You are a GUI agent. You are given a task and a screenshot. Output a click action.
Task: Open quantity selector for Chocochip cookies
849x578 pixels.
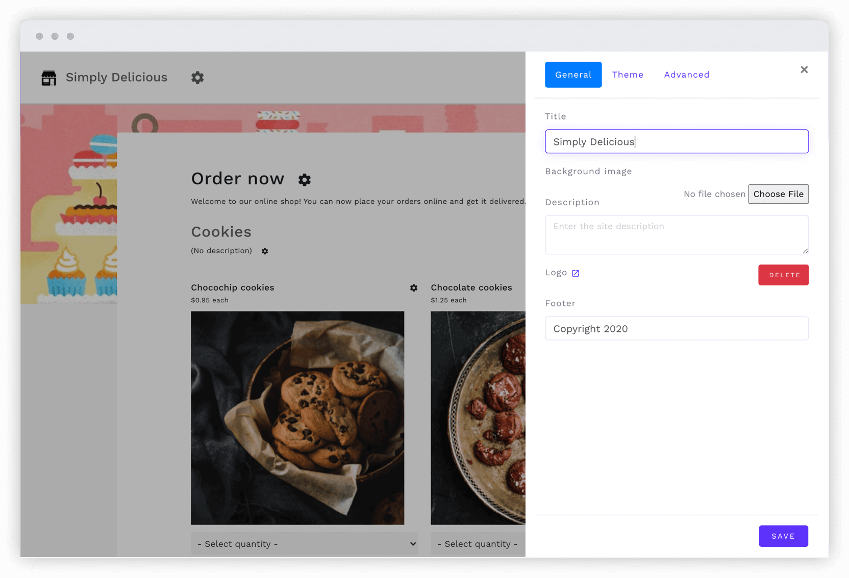coord(305,544)
